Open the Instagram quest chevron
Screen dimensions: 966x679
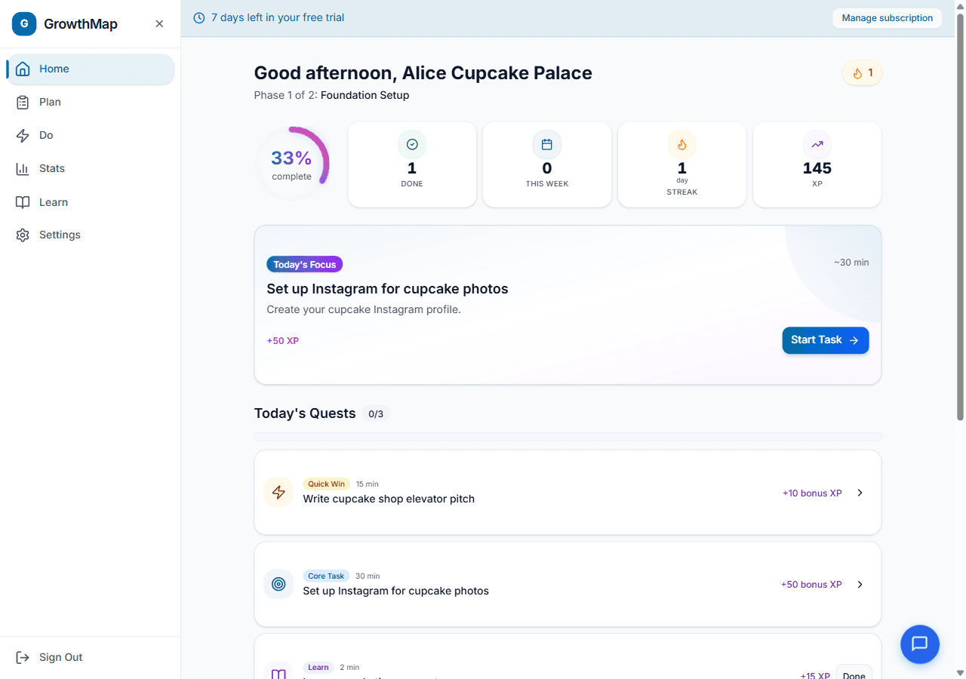(860, 585)
